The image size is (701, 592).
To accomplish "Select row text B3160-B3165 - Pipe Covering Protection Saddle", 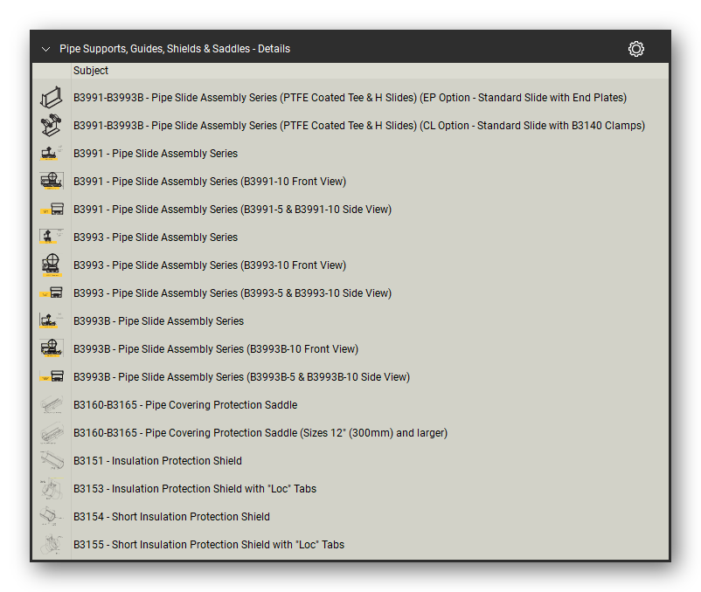I will (x=185, y=405).
